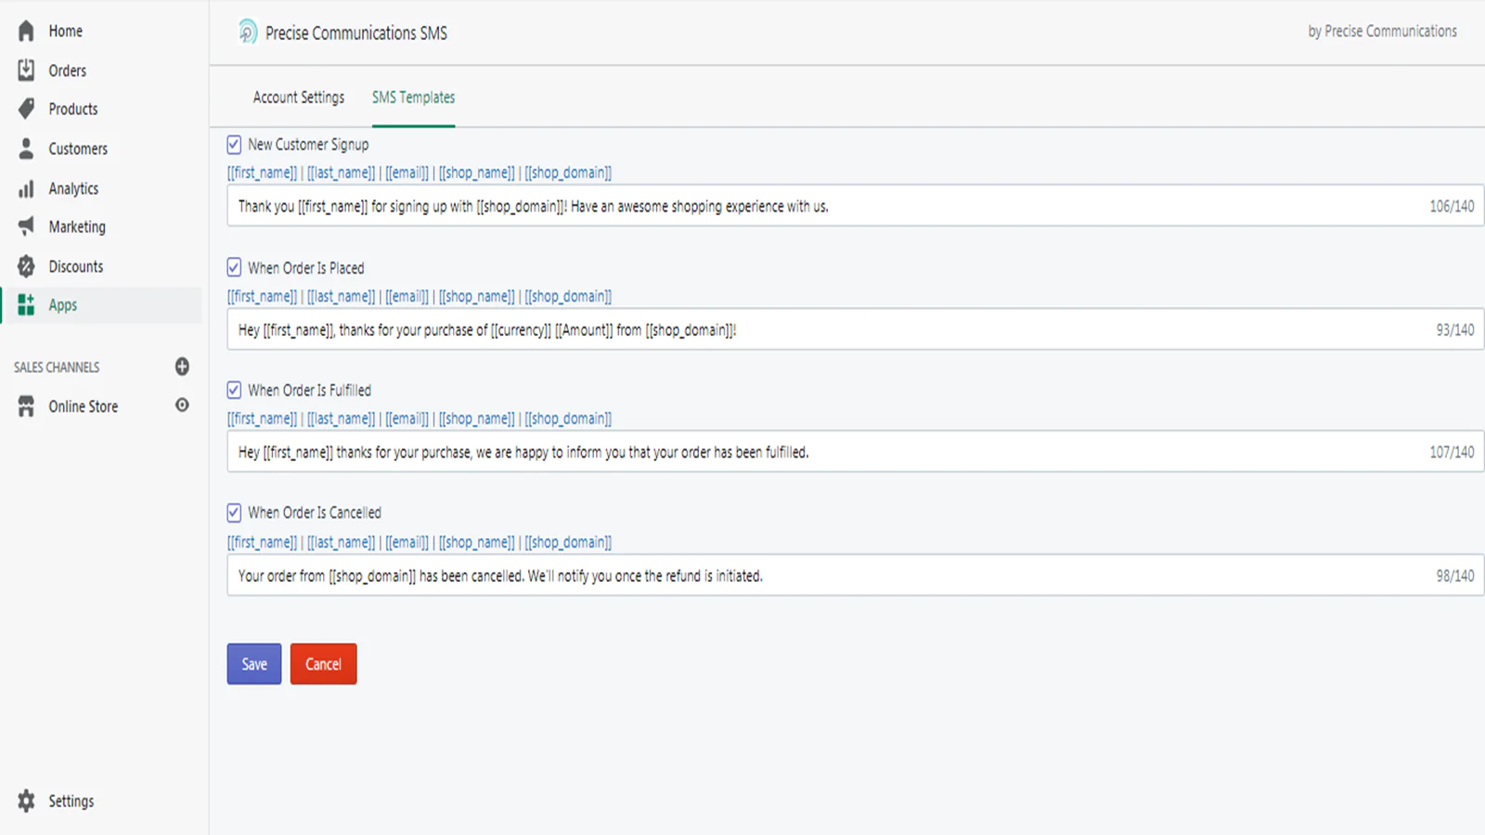Open Marketing menu item
1485x835 pixels.
tap(77, 226)
